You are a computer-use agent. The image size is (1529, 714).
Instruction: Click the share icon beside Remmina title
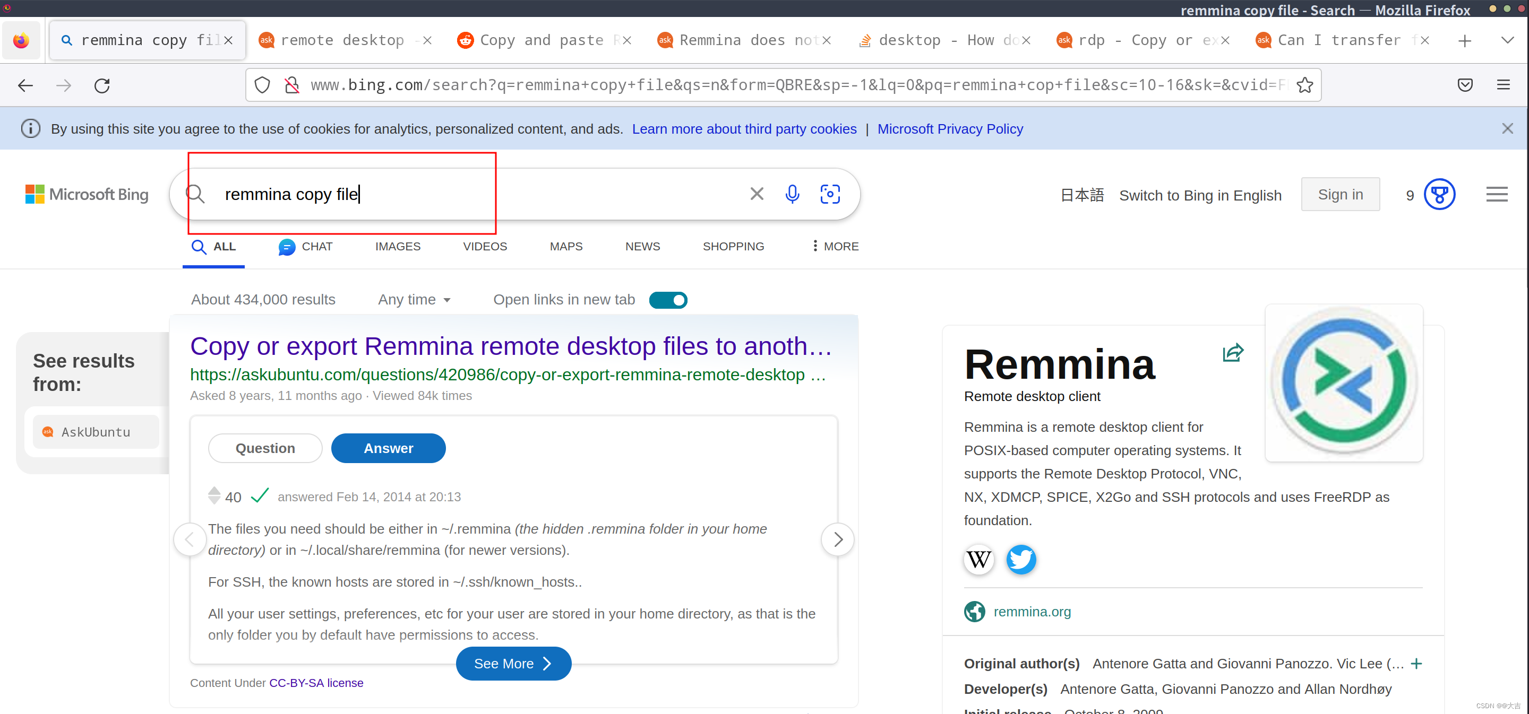pyautogui.click(x=1233, y=353)
